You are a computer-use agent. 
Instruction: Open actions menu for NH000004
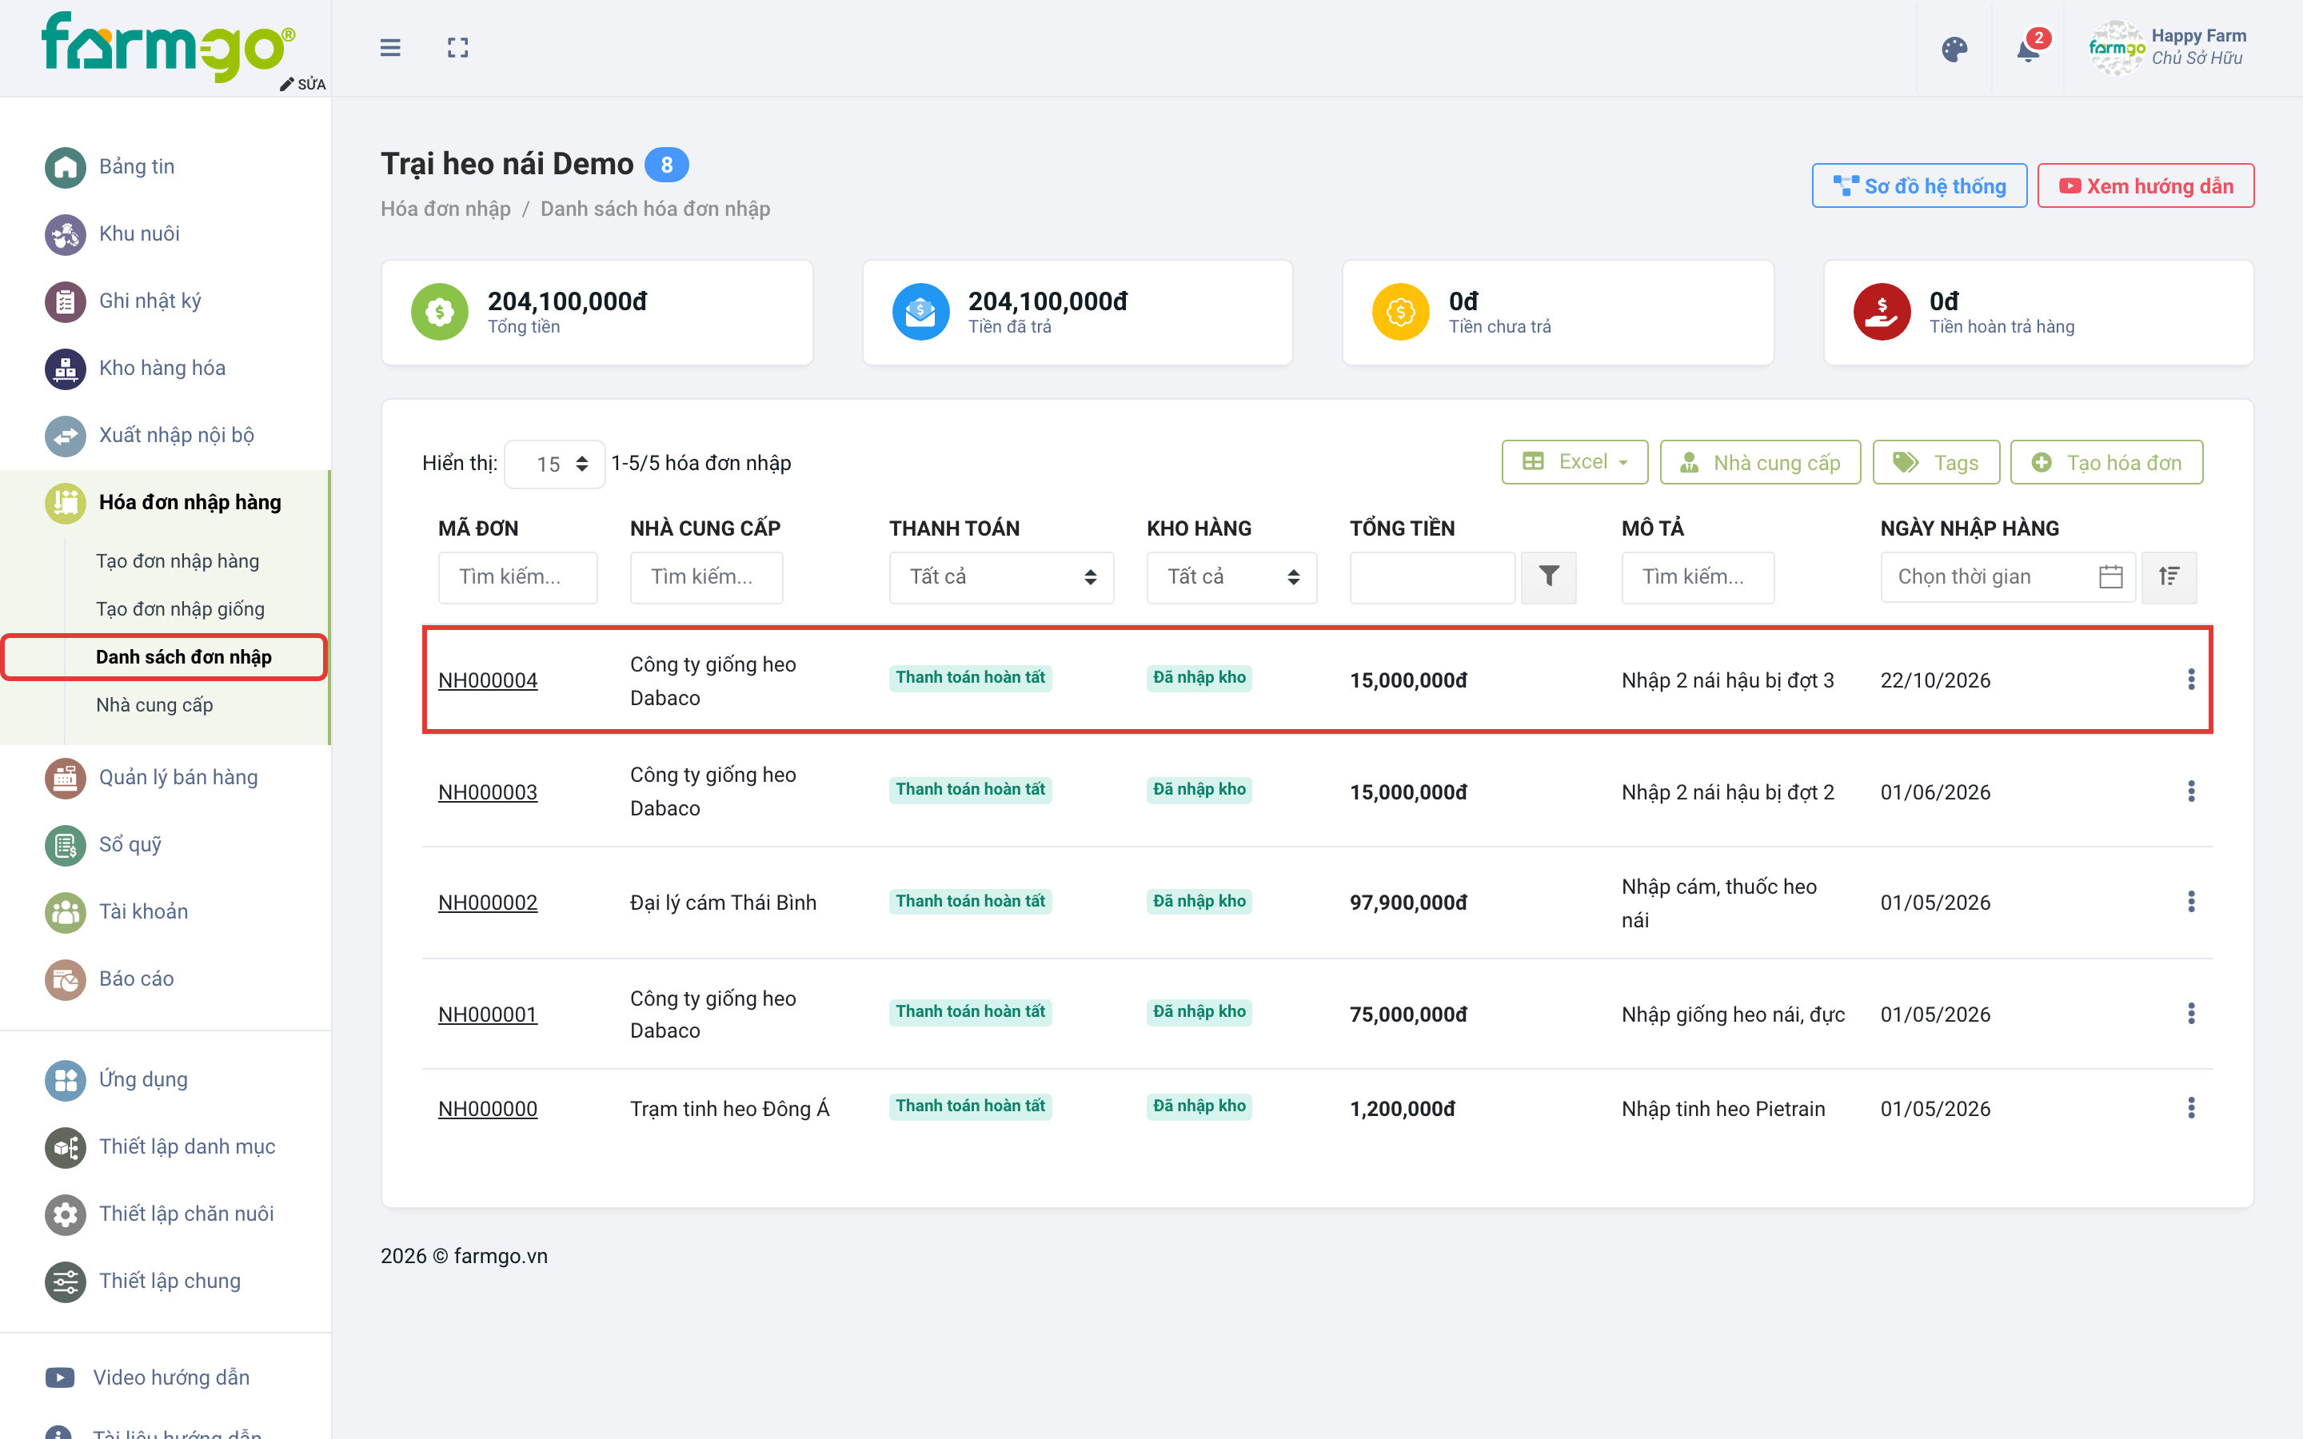(2191, 680)
